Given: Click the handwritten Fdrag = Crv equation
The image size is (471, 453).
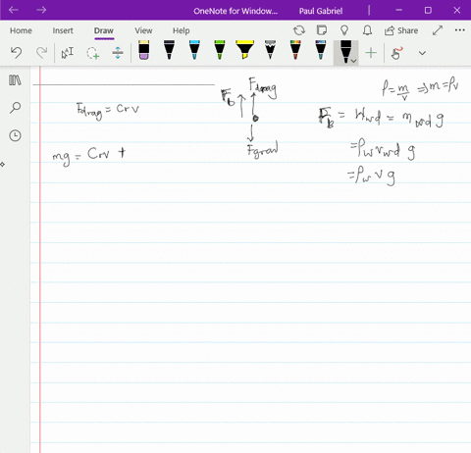Looking at the screenshot, I should coord(108,111).
